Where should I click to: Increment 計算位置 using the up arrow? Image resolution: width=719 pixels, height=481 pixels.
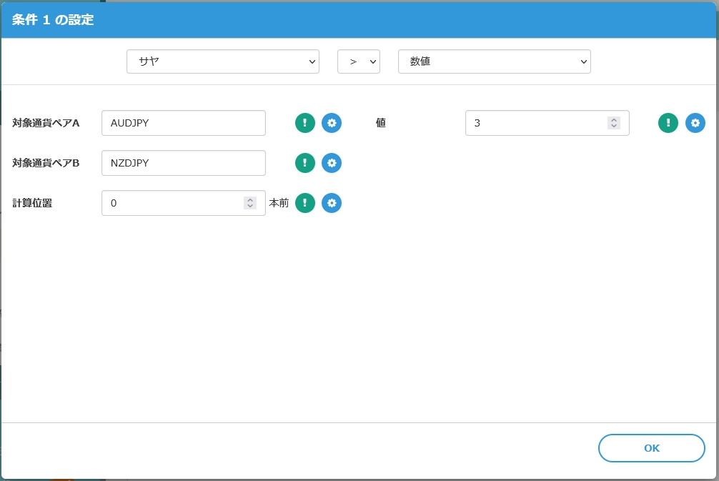click(x=250, y=200)
